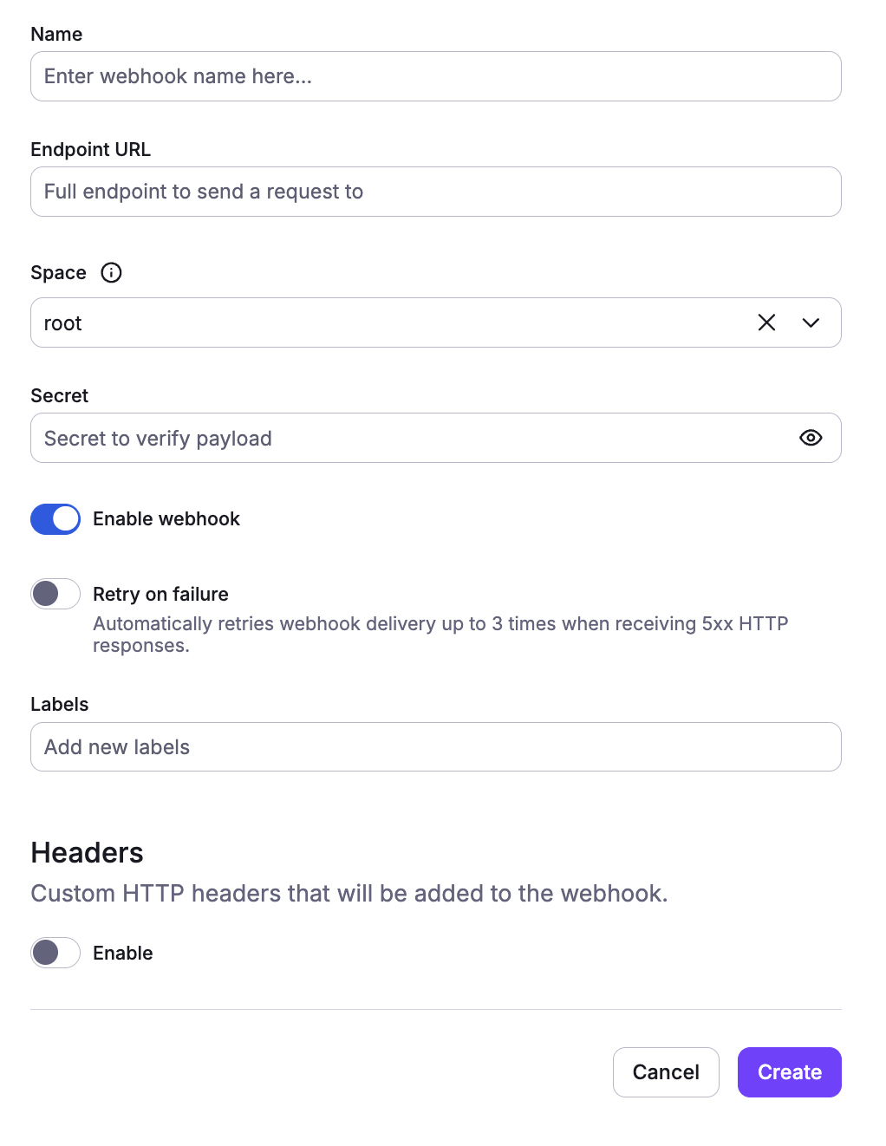886x1146 pixels.
Task: Click Create to save the webhook
Action: click(789, 1072)
